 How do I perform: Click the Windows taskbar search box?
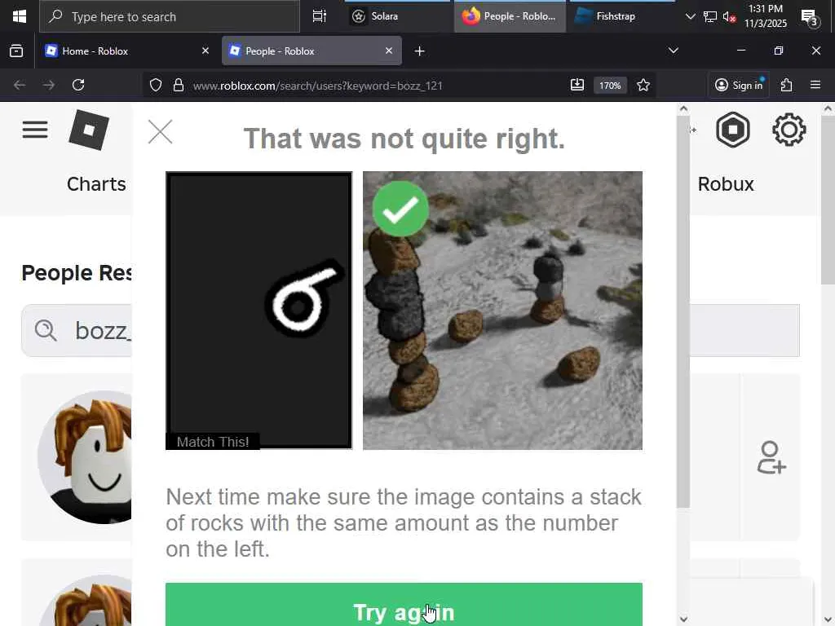point(170,16)
